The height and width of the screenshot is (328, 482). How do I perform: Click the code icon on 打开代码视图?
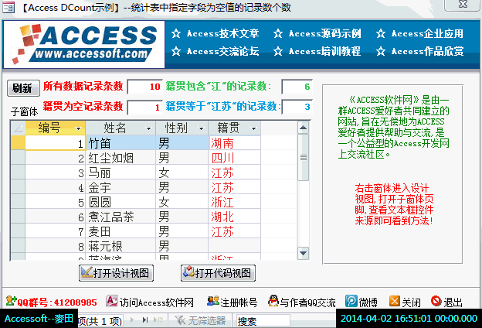pos(188,272)
